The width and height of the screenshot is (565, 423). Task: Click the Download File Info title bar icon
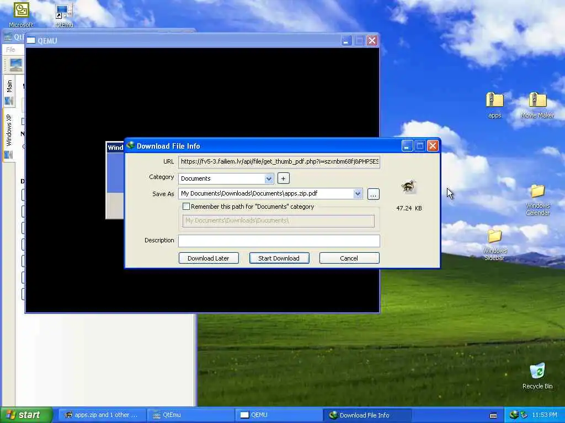(130, 145)
